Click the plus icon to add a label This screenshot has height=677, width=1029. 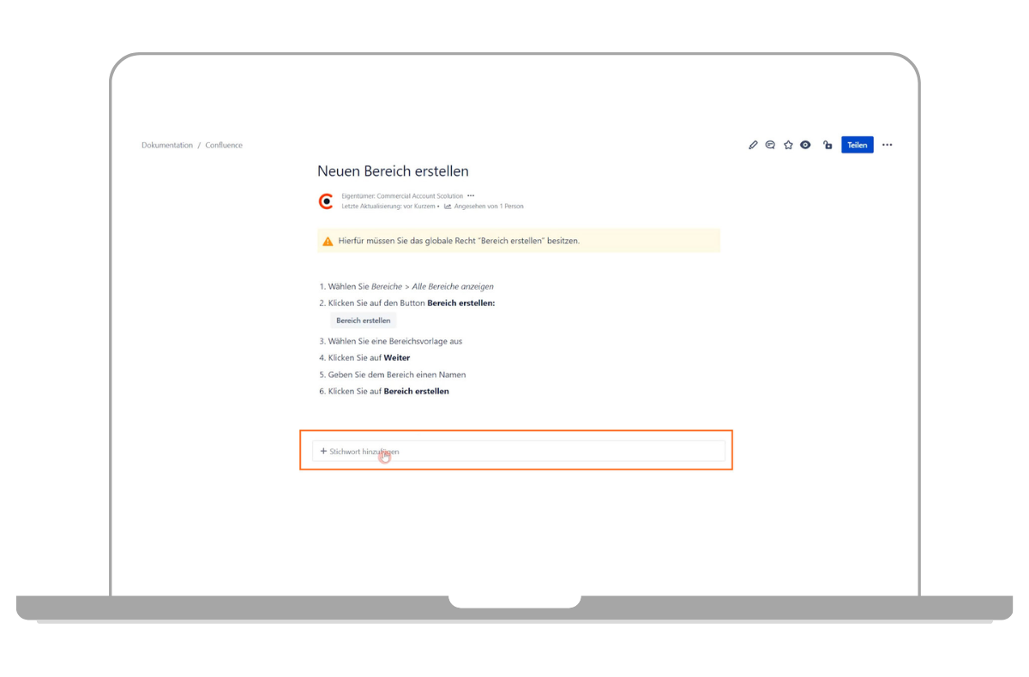tap(323, 451)
